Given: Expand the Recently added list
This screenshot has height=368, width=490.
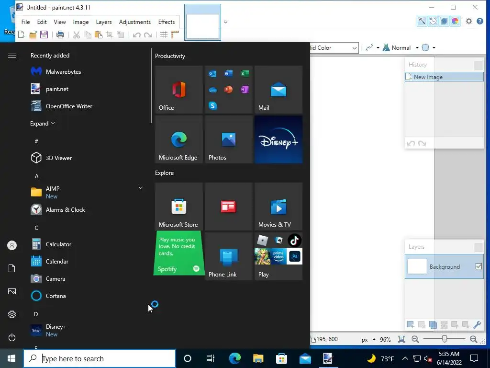Looking at the screenshot, I should coord(43,123).
